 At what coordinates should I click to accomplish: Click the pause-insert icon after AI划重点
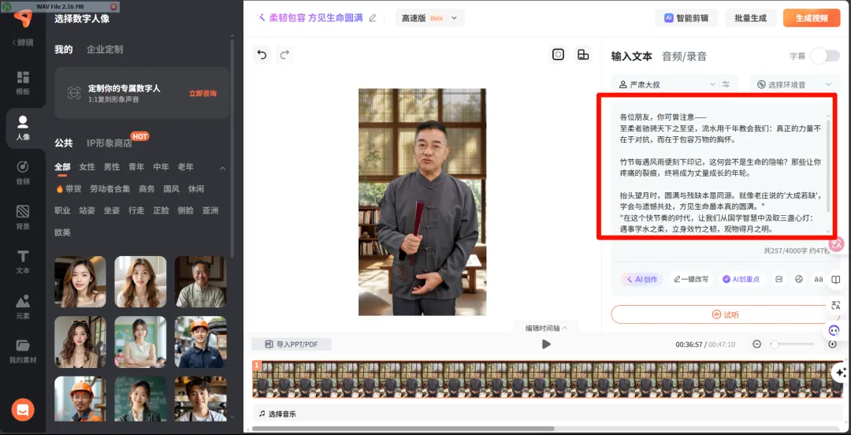[779, 279]
